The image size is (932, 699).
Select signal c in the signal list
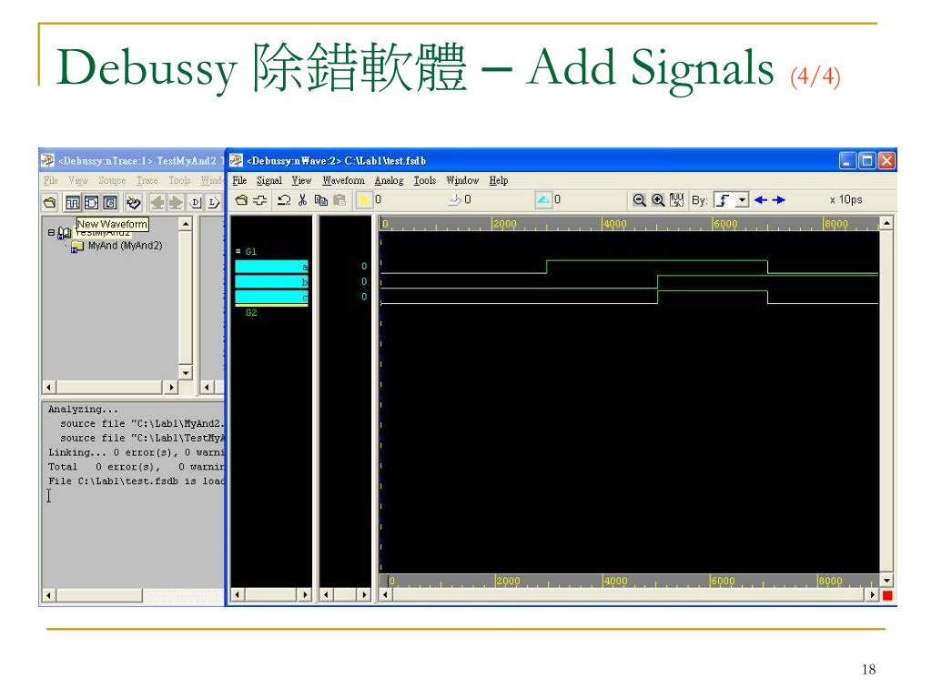271,297
